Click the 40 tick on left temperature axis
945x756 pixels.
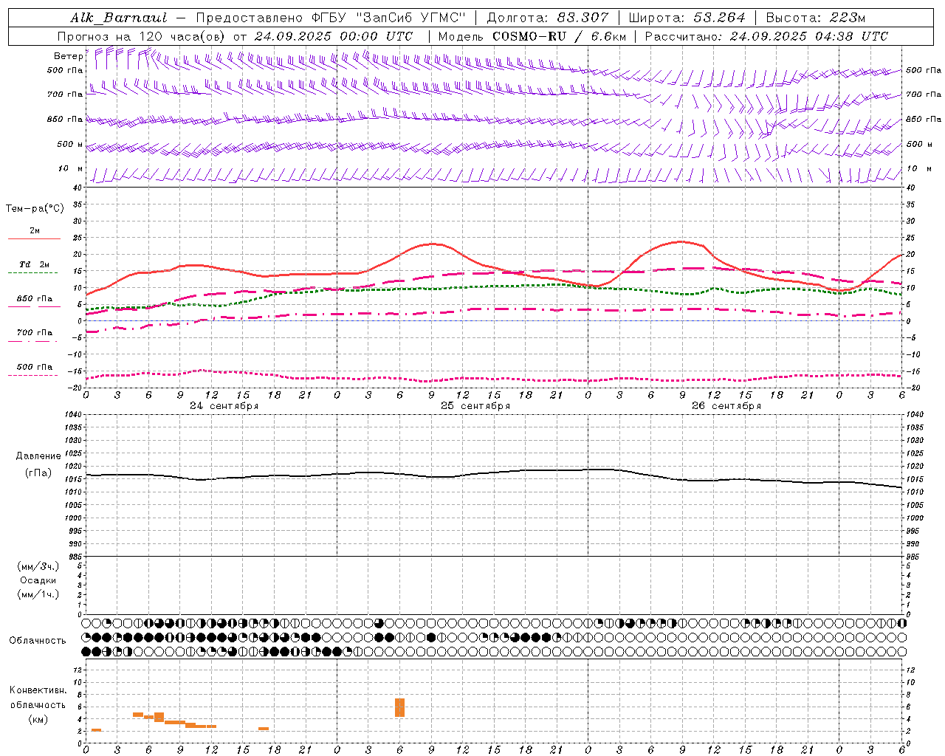[76, 188]
